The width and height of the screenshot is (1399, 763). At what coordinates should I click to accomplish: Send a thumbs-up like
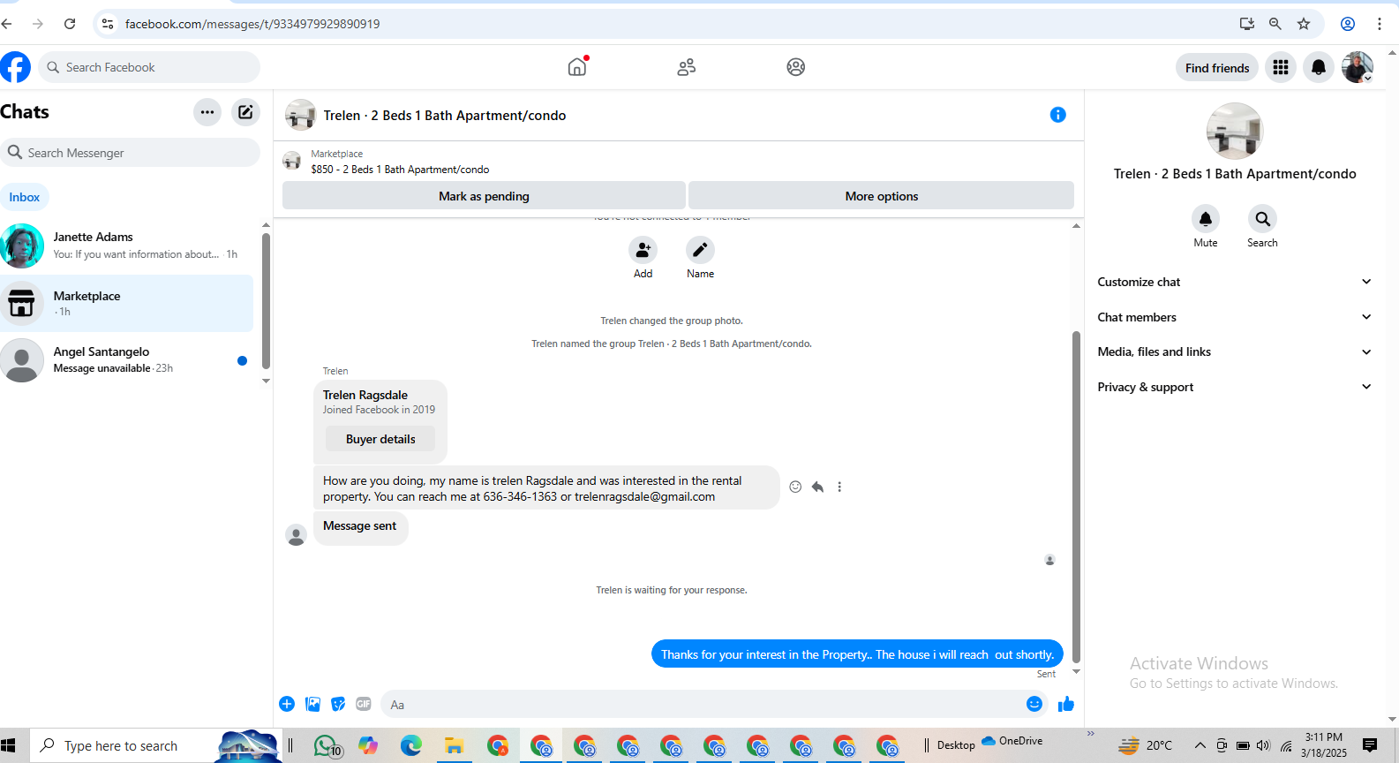point(1066,704)
